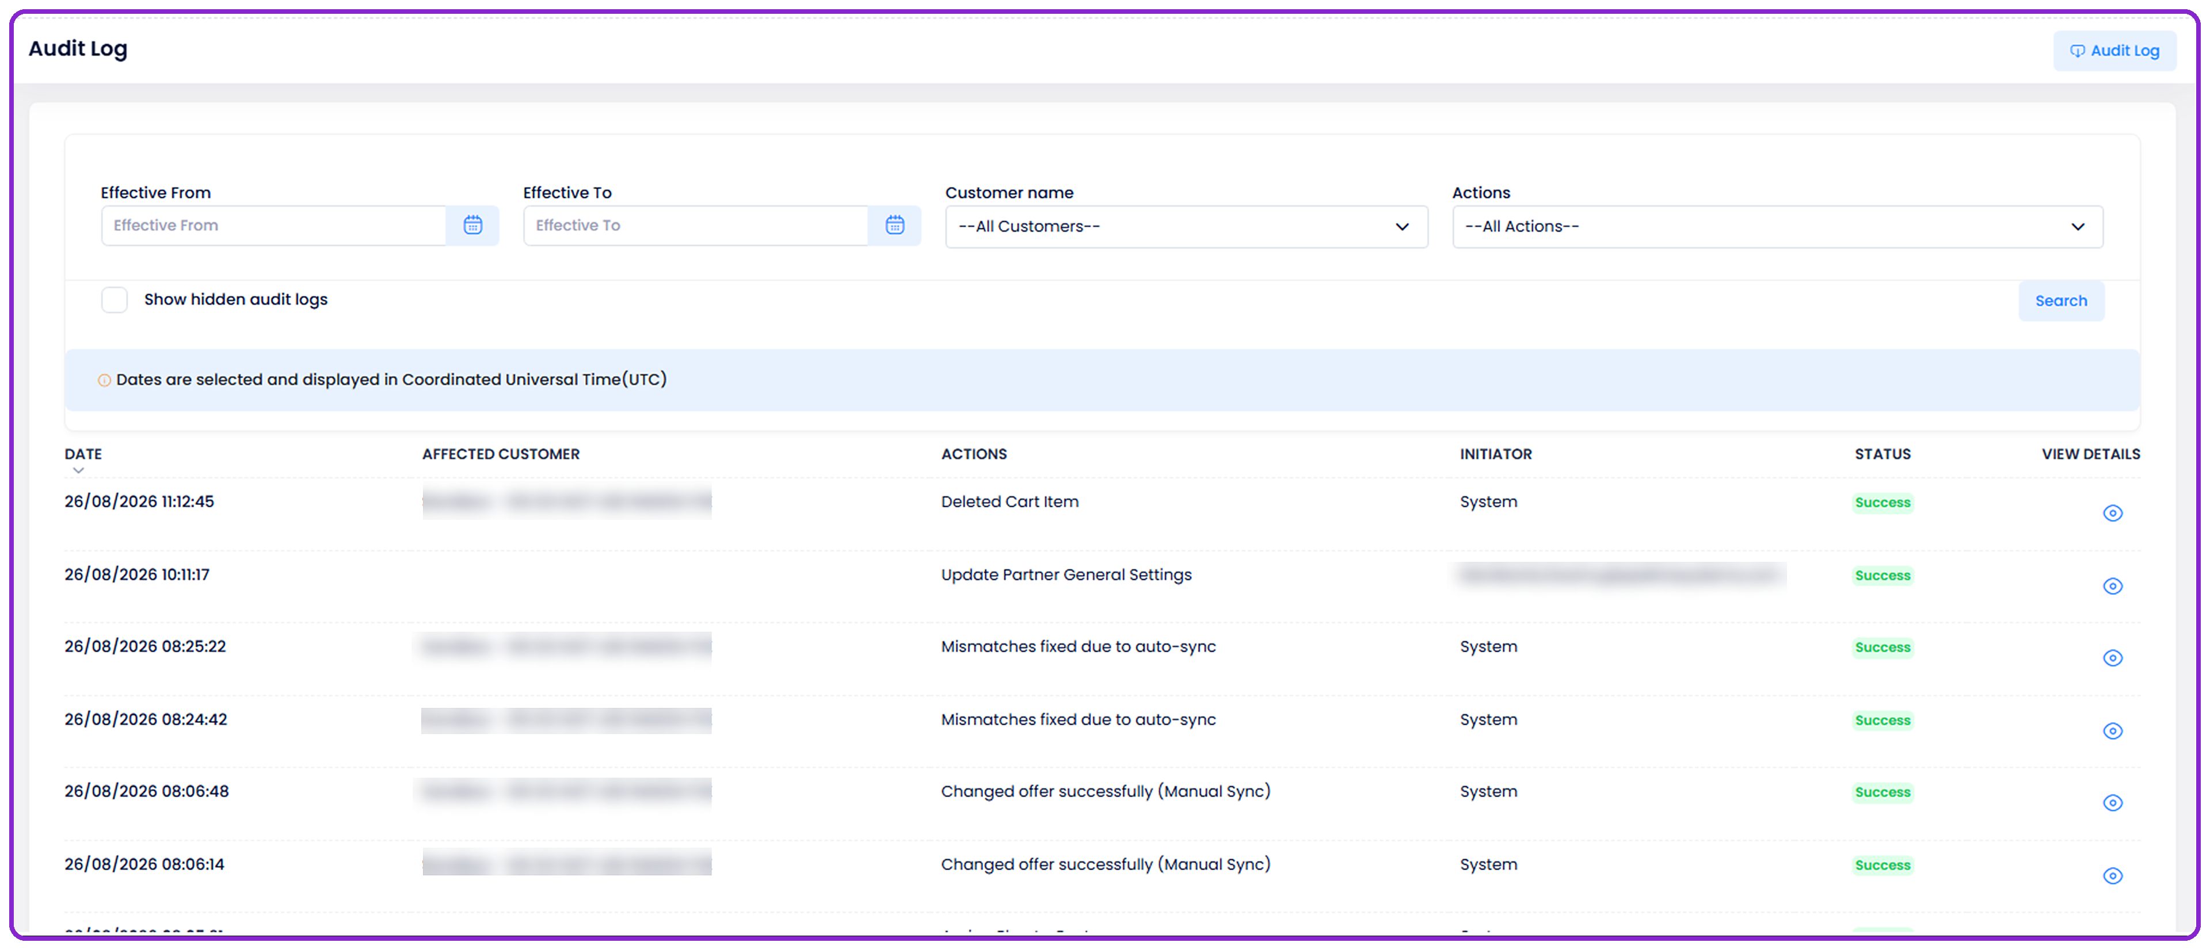Image resolution: width=2210 pixels, height=950 pixels.
Task: Click Success badge in the 11:12:45 row
Action: [1883, 503]
